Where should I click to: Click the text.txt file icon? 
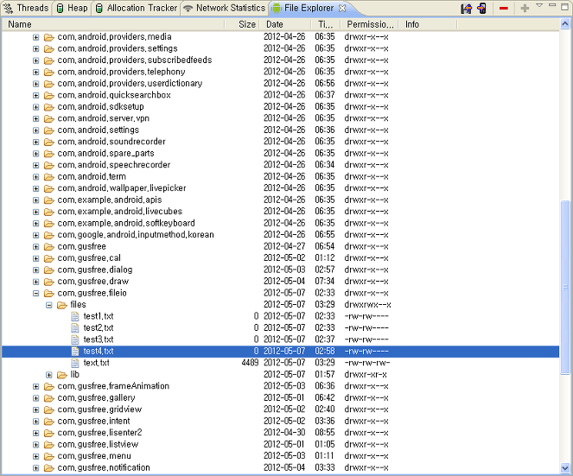pos(75,363)
